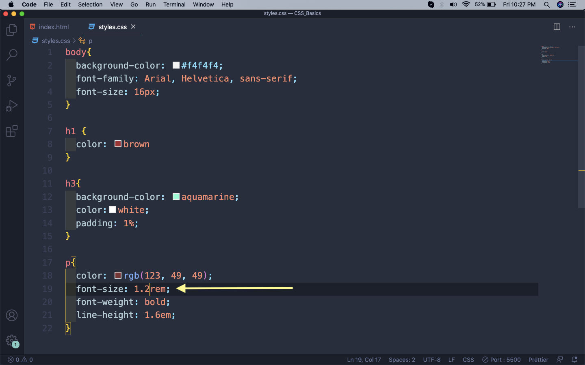Screen dimensions: 585x365
Task: Open the Siri icon in menu bar
Action: (x=560, y=4)
